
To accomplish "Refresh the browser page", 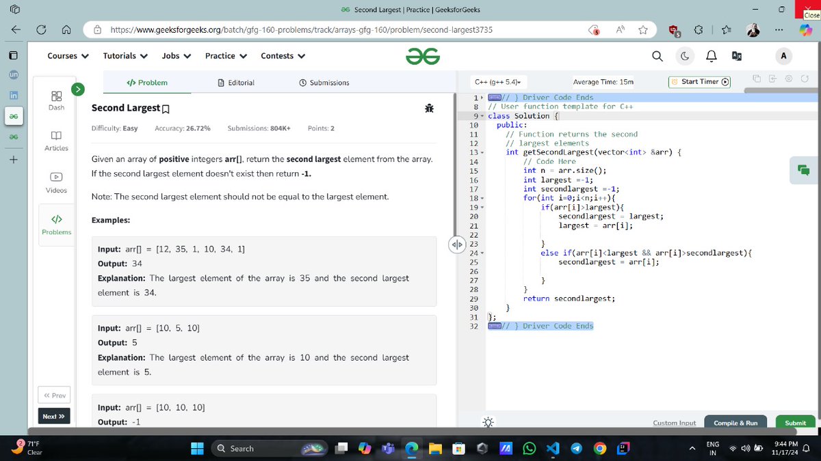I will (41, 30).
